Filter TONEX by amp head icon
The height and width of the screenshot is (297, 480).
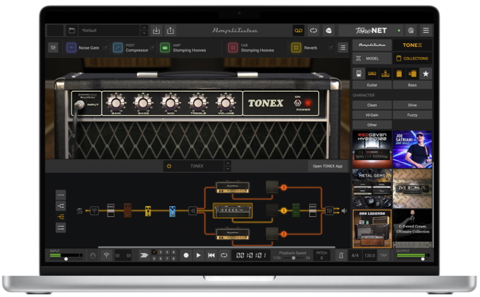click(372, 74)
